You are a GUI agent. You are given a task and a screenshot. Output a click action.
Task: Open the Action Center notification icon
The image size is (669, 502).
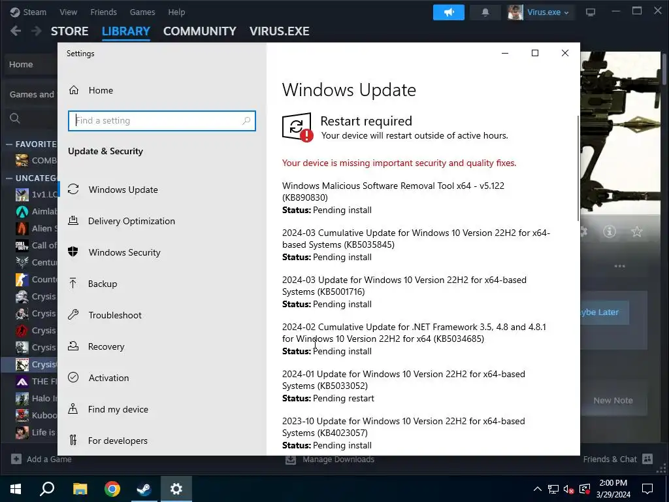647,489
